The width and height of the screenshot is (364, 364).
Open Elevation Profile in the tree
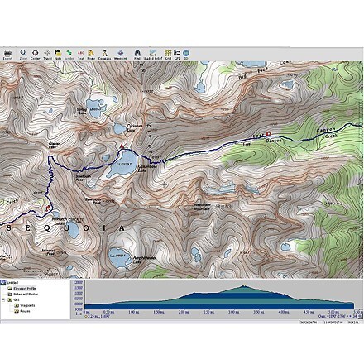(25, 289)
